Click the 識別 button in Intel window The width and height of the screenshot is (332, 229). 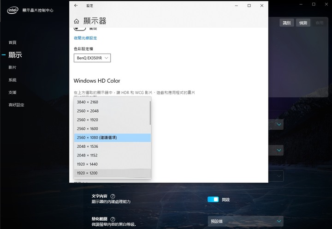tap(287, 23)
